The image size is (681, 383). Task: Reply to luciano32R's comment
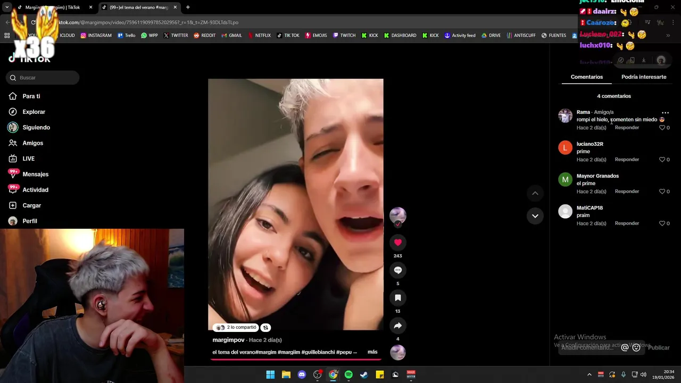[x=627, y=160]
